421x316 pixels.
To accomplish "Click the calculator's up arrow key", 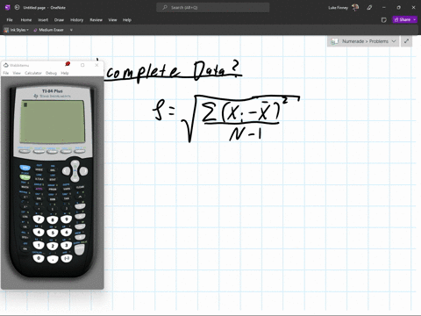I will click(x=75, y=163).
